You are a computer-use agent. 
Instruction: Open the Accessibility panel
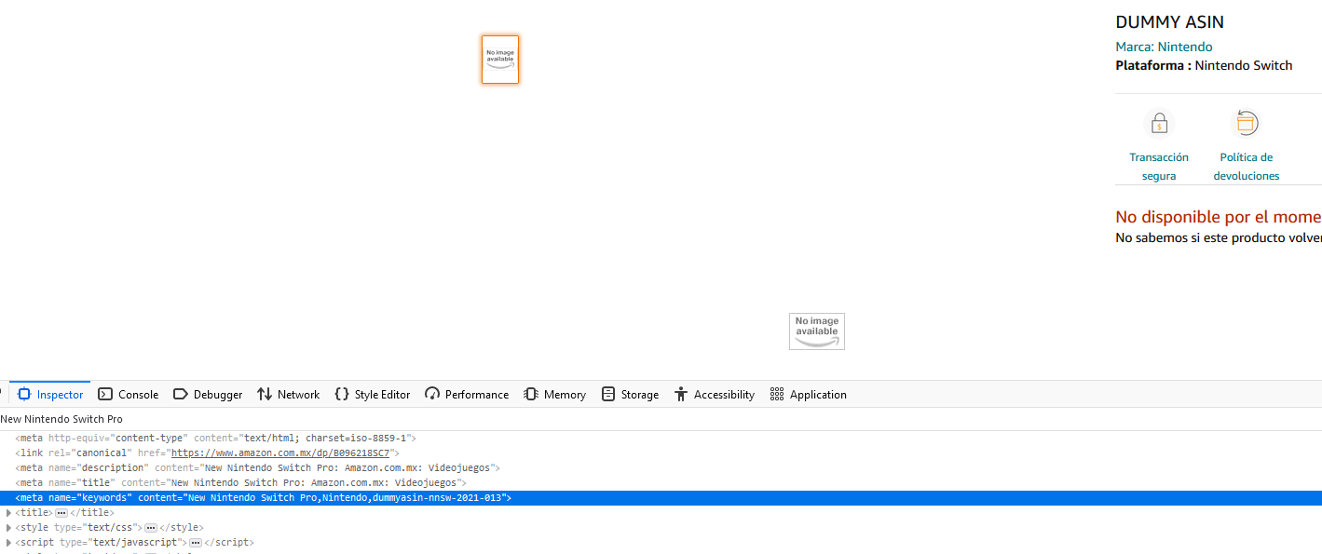(x=714, y=395)
